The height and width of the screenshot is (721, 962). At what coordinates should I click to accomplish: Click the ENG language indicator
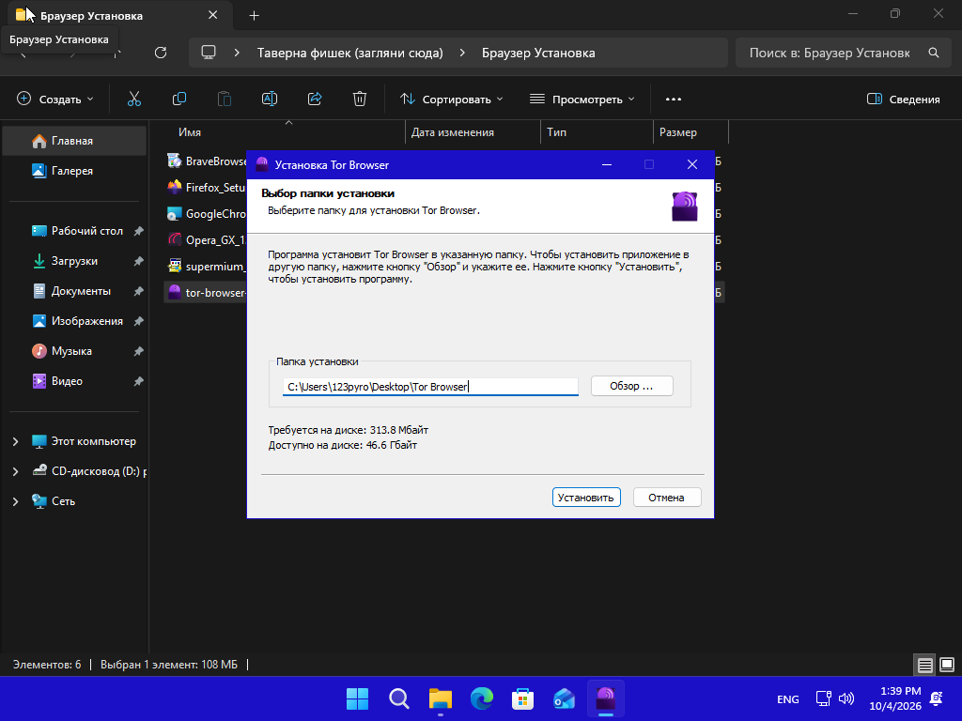(x=788, y=698)
